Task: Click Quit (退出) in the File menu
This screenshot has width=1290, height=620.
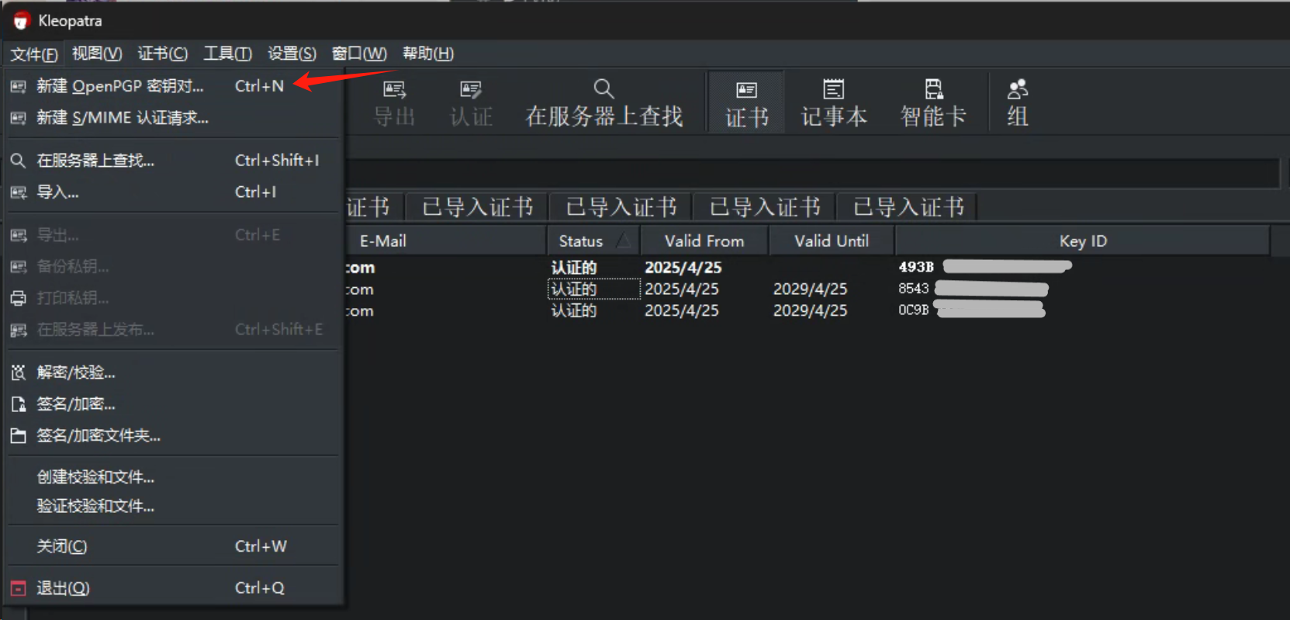Action: 63,588
